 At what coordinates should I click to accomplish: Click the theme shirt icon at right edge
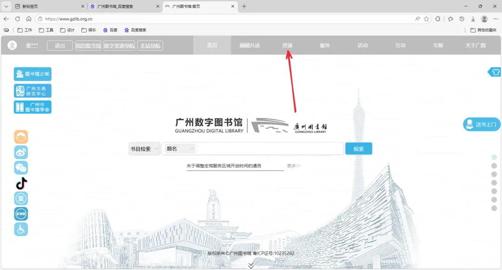point(495,72)
